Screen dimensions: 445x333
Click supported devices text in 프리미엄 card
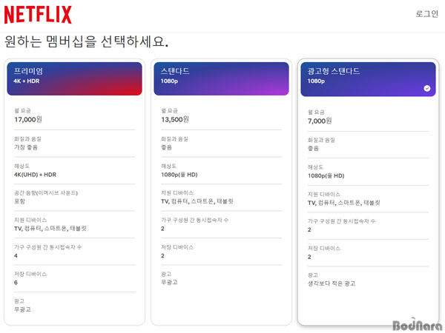[50, 229]
